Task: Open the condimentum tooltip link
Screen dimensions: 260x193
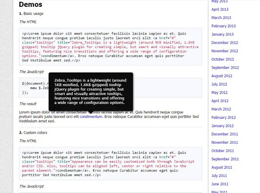Action: [91, 117]
